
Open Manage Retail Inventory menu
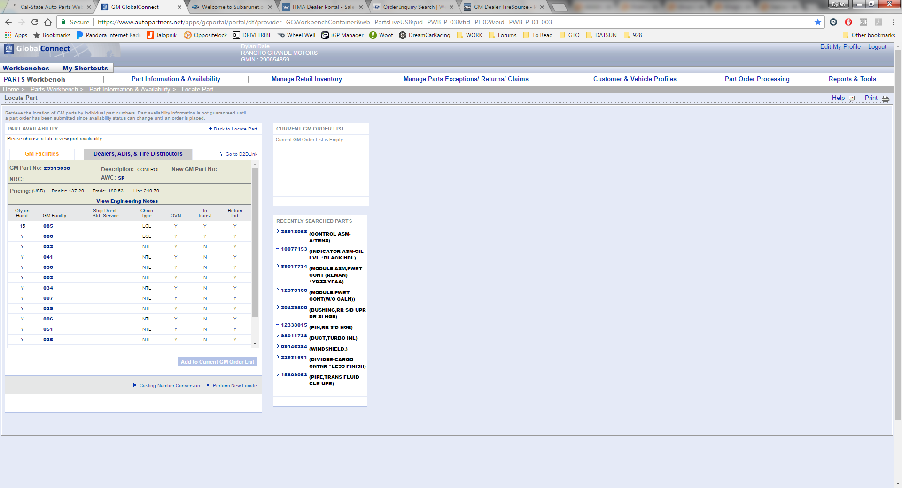307,79
